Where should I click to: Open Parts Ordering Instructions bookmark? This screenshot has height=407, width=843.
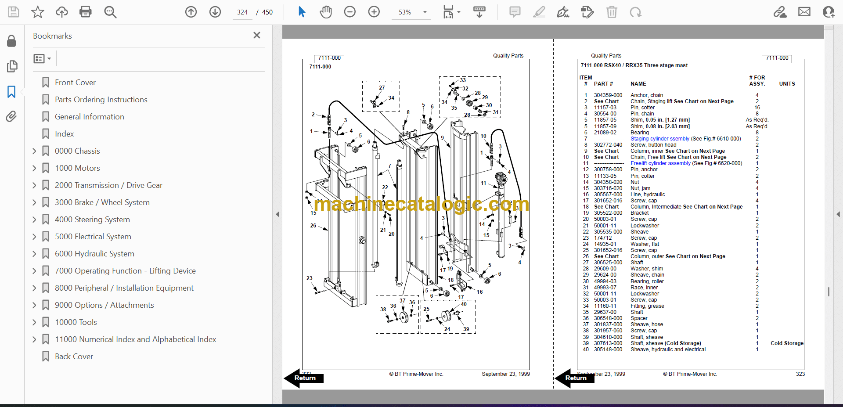point(101,100)
